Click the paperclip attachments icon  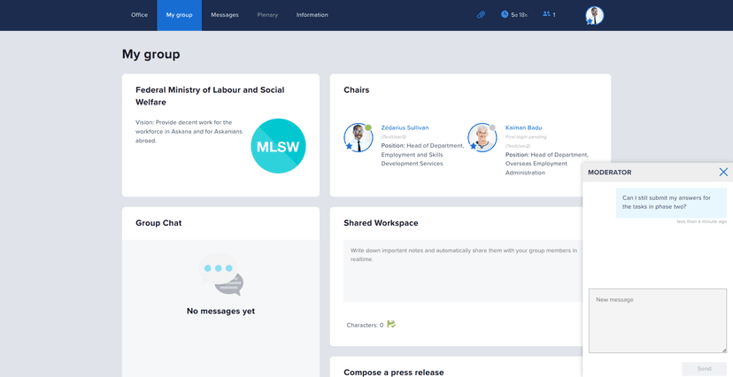pyautogui.click(x=481, y=15)
